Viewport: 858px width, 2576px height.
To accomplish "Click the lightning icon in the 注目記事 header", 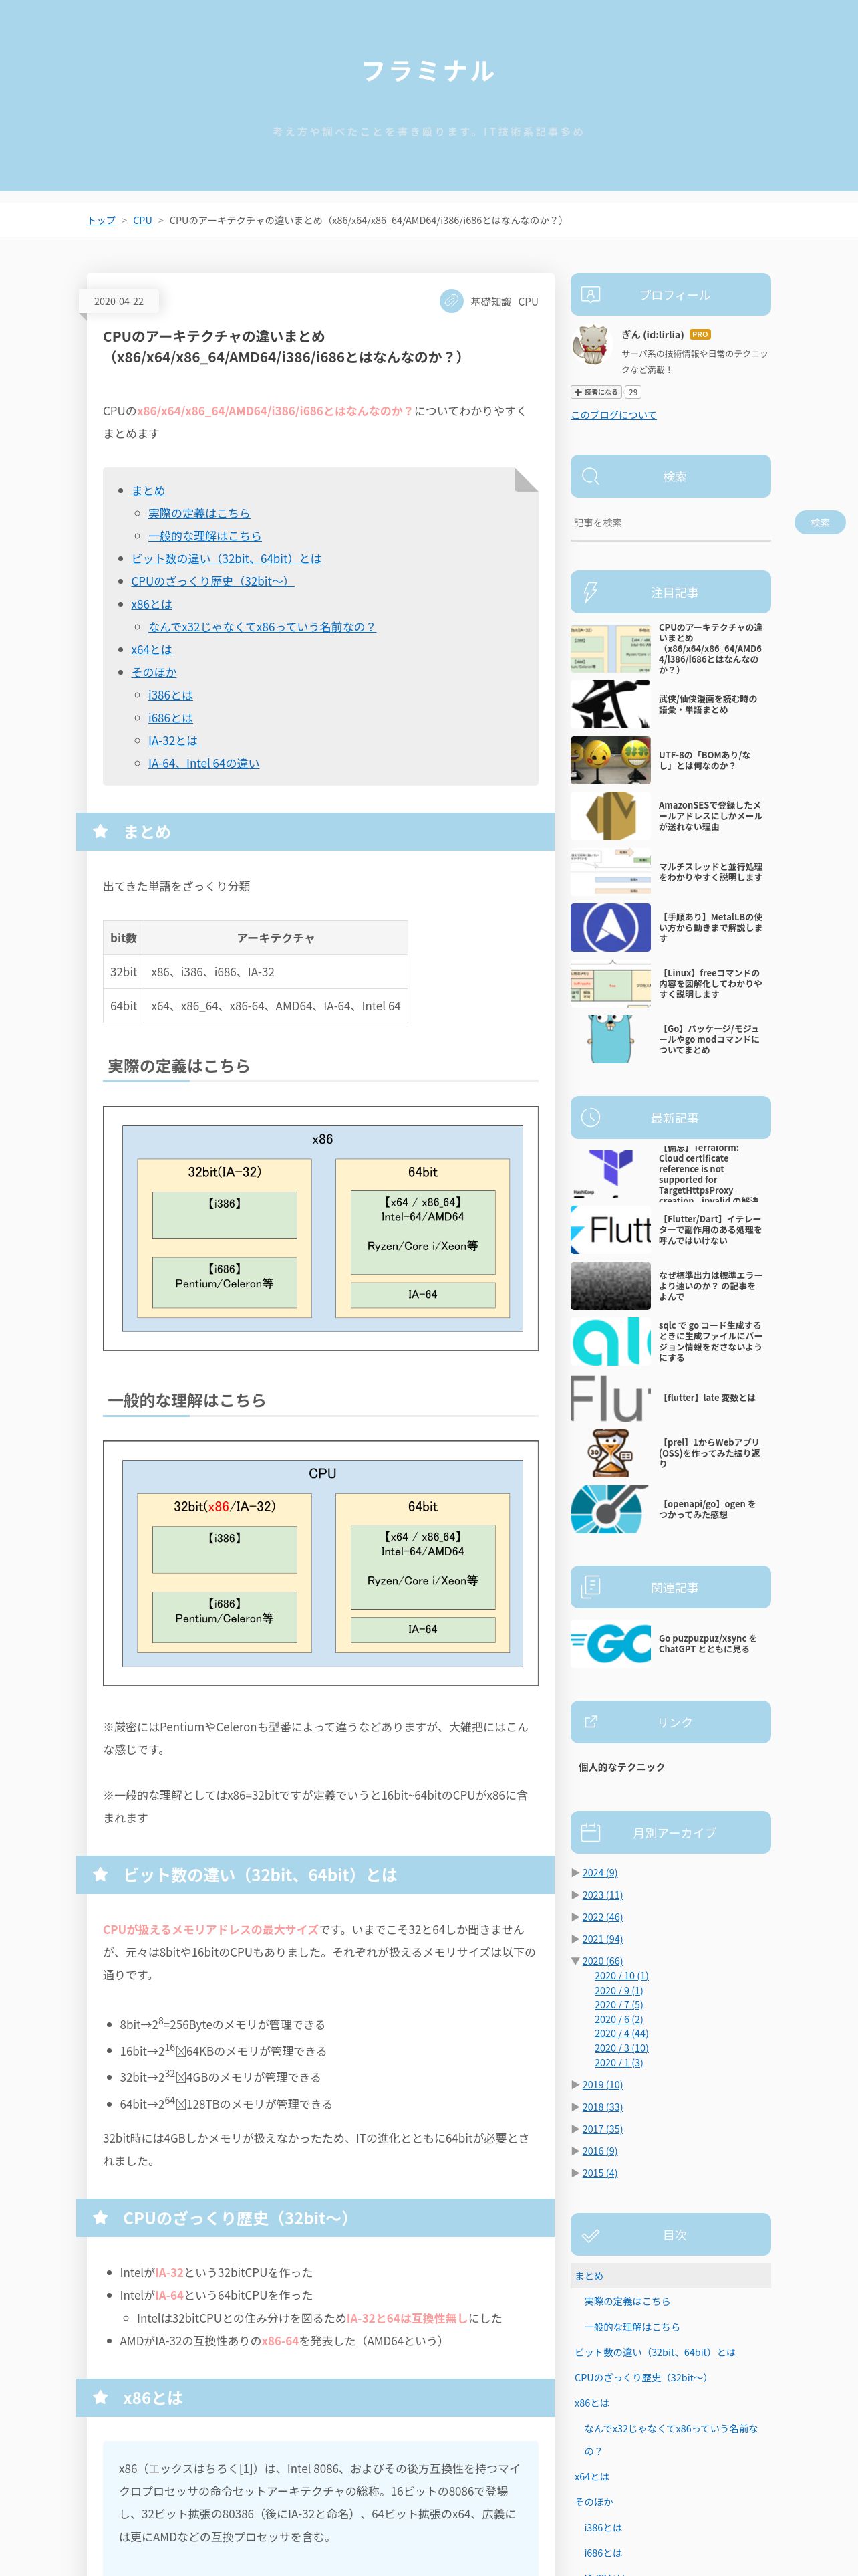I will [x=590, y=592].
